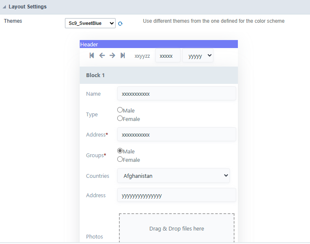Image resolution: width=310 pixels, height=244 pixels.
Task: Click the Groups* field label
Action: point(96,155)
